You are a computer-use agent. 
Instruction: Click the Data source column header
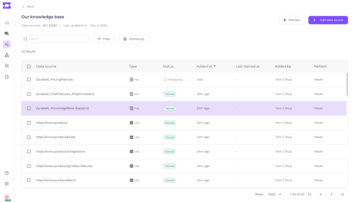point(46,66)
